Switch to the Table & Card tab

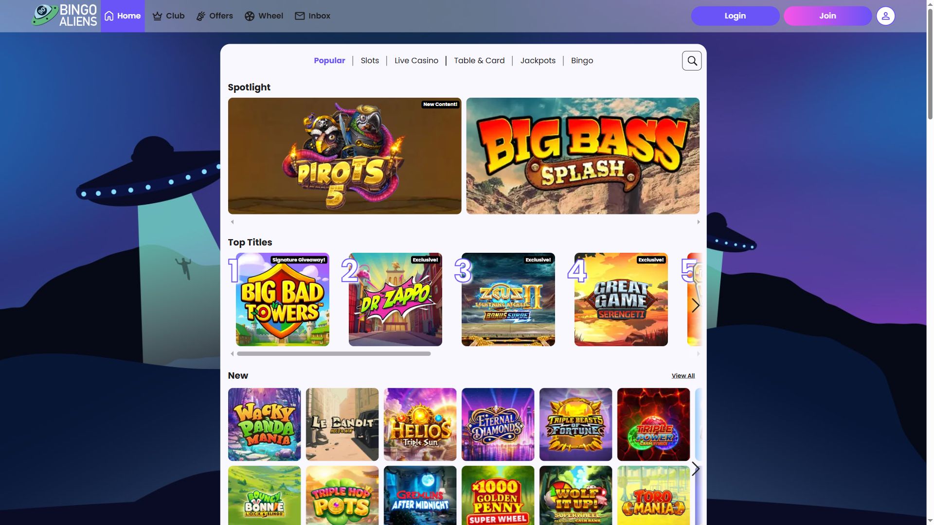click(479, 61)
